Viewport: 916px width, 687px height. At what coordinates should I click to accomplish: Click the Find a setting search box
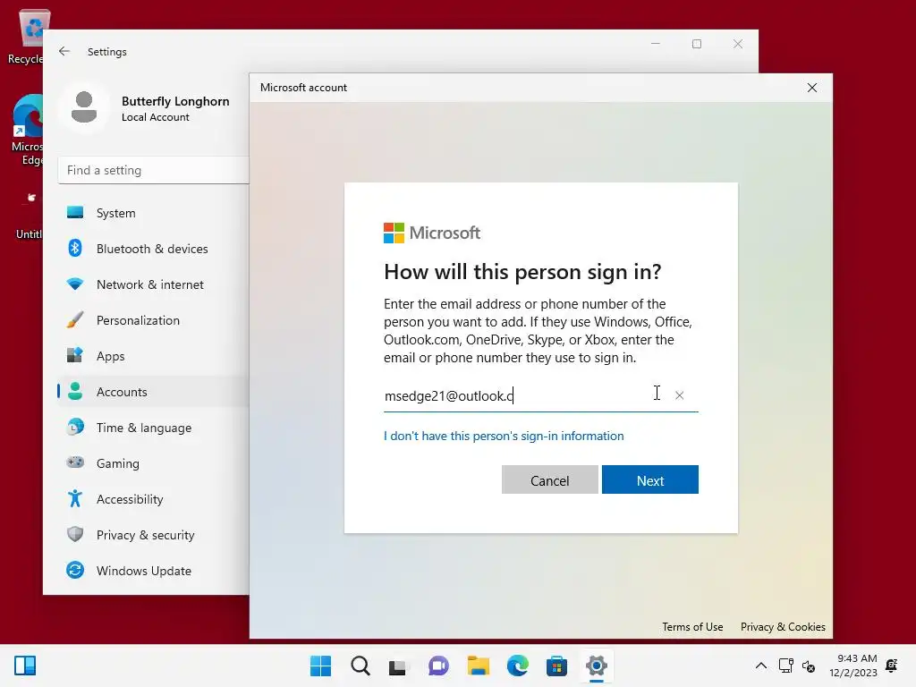coord(154,170)
